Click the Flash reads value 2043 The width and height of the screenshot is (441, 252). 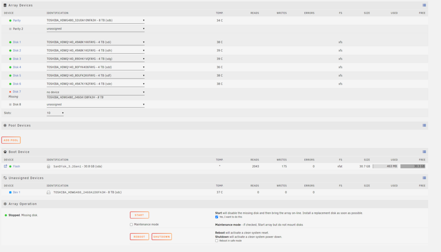point(255,167)
